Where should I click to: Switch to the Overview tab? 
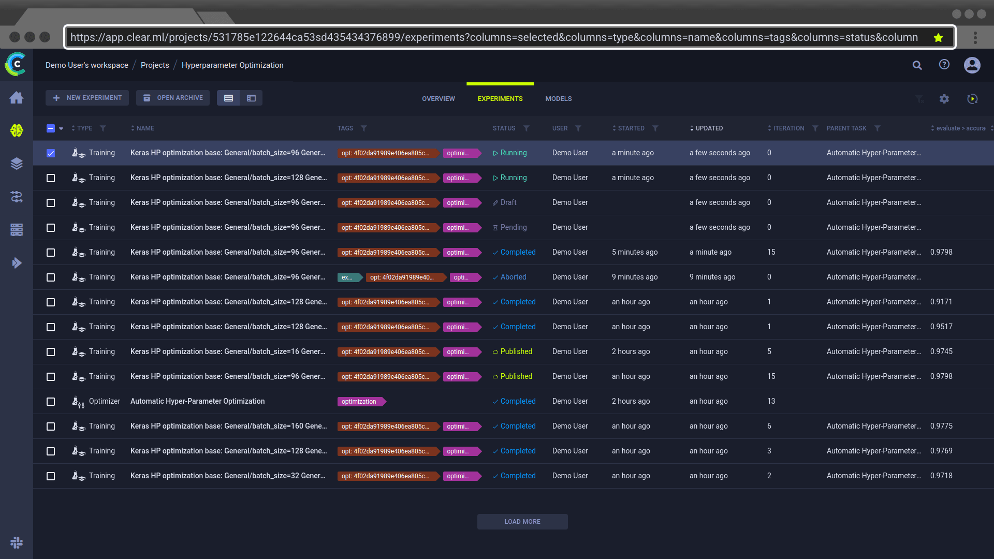pos(438,99)
